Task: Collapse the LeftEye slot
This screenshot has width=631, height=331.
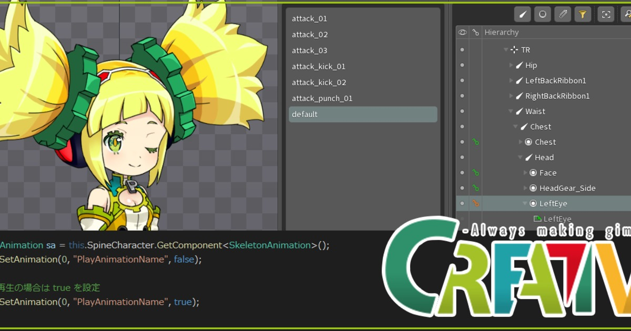Action: pos(525,203)
